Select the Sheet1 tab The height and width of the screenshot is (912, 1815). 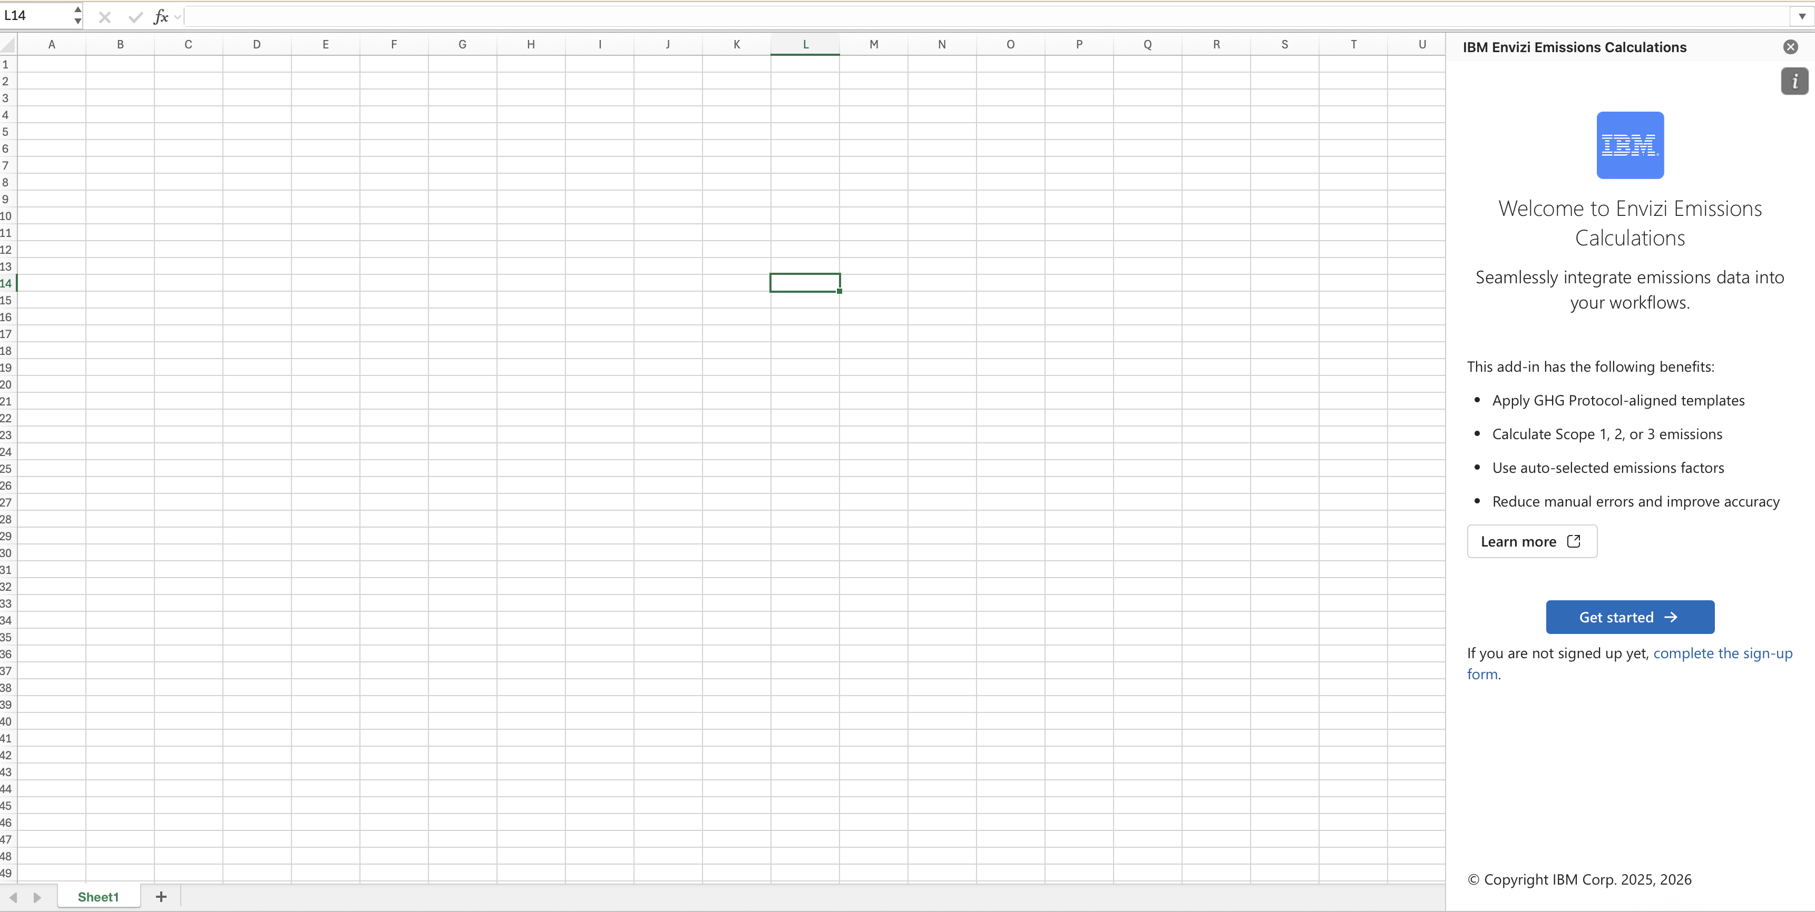pos(98,897)
